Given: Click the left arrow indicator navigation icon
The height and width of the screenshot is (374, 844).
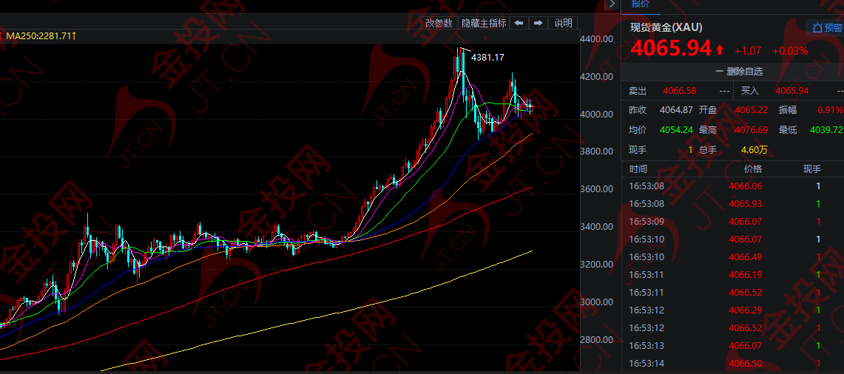Looking at the screenshot, I should point(519,23).
